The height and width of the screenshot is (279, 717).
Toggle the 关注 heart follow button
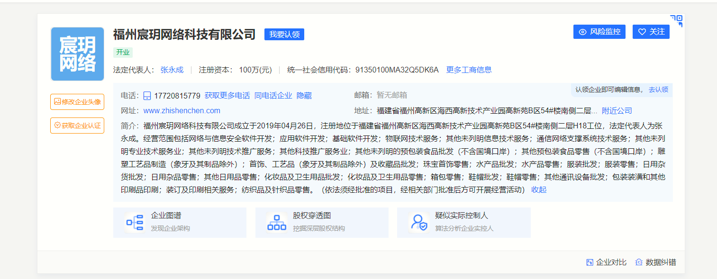click(x=651, y=31)
